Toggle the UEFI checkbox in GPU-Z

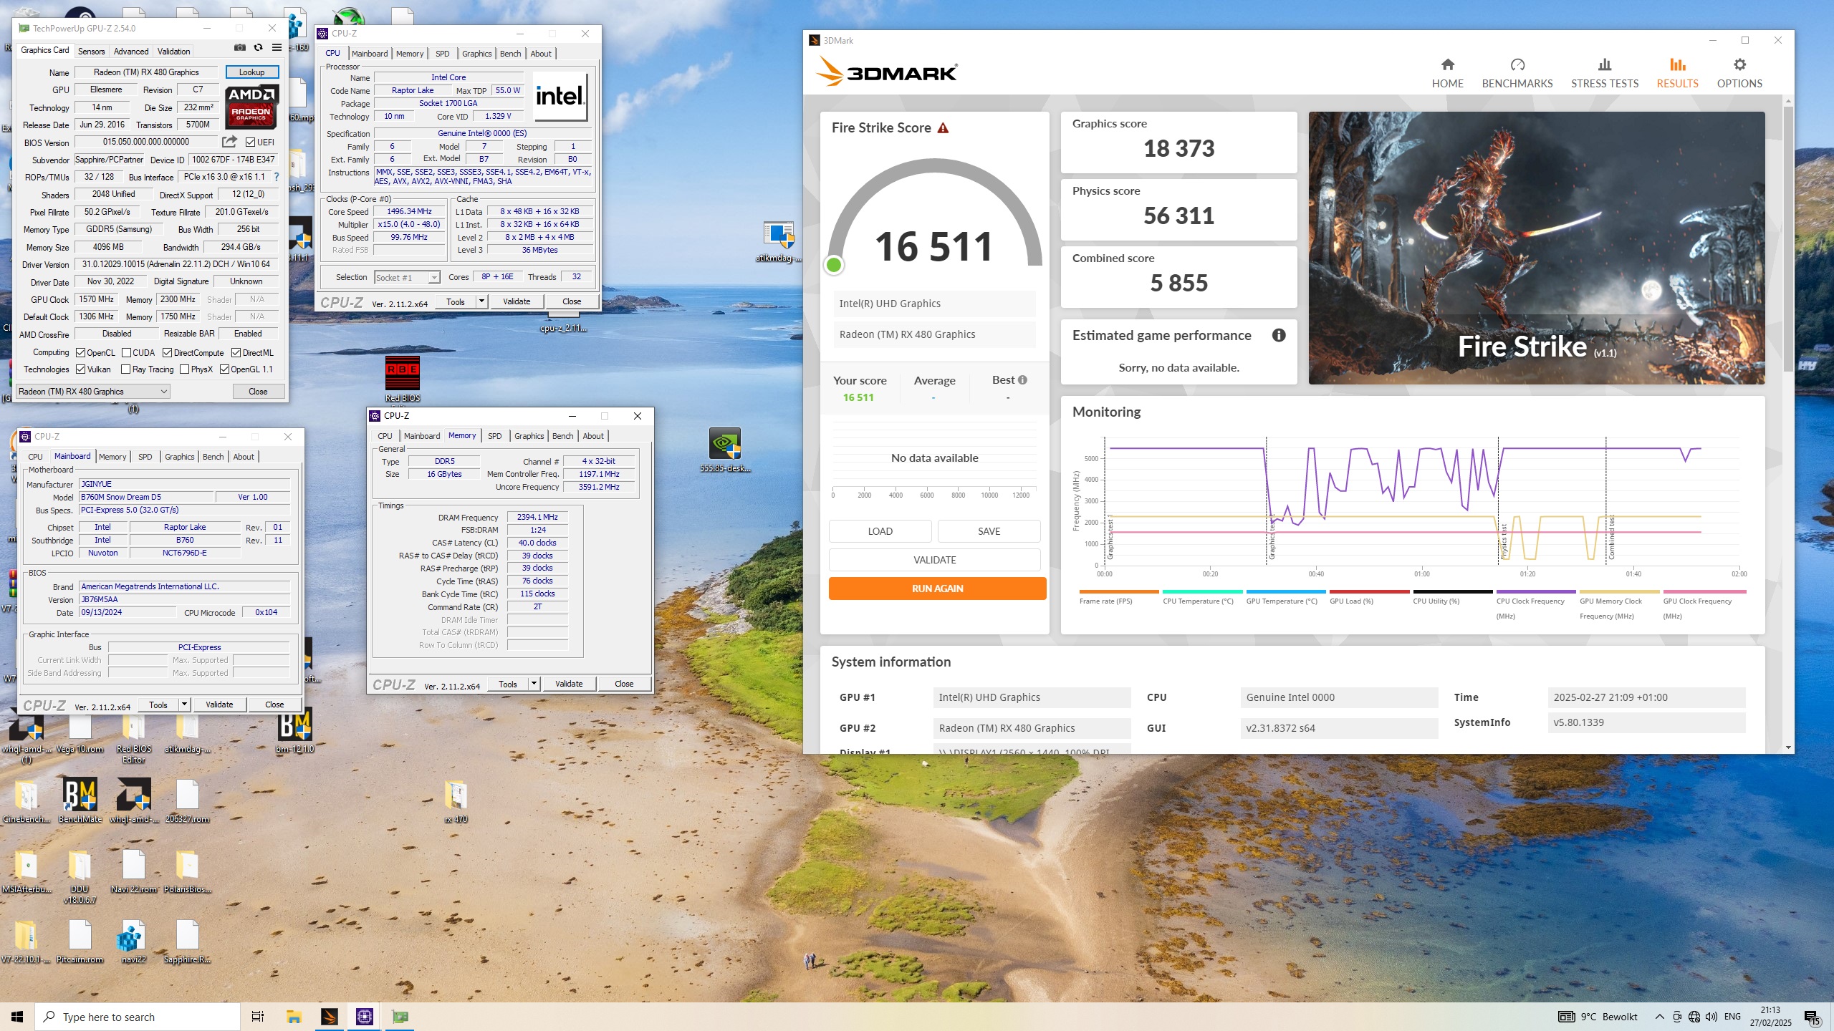[251, 142]
